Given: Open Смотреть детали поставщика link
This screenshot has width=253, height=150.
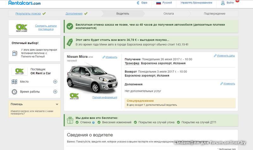Looking at the screenshot, I should click(46, 27).
